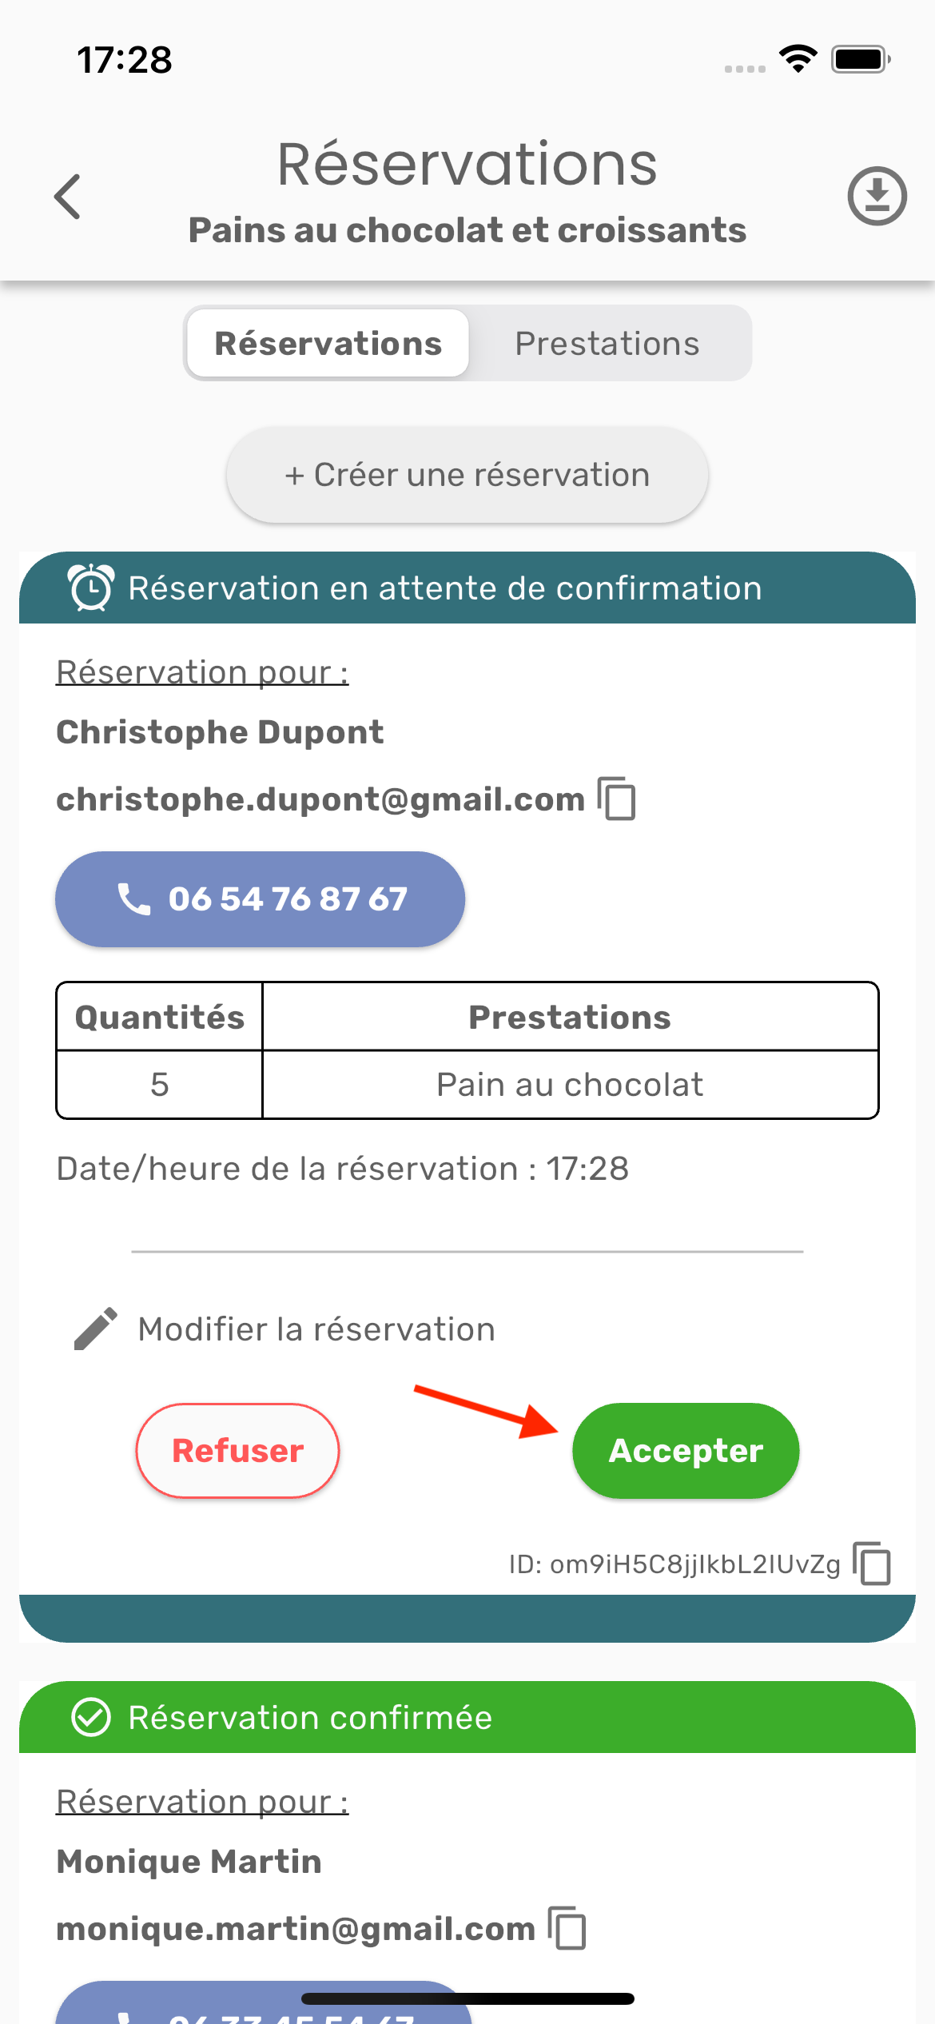
Task: Call 06 54 76 87 67
Action: (x=260, y=899)
